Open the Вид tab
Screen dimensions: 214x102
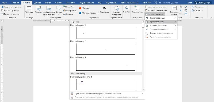(x=100, y=3)
